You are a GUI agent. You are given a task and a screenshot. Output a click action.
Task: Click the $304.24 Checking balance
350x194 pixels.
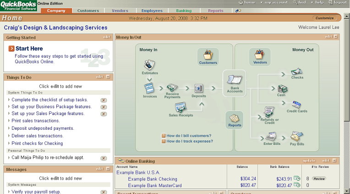(248, 178)
